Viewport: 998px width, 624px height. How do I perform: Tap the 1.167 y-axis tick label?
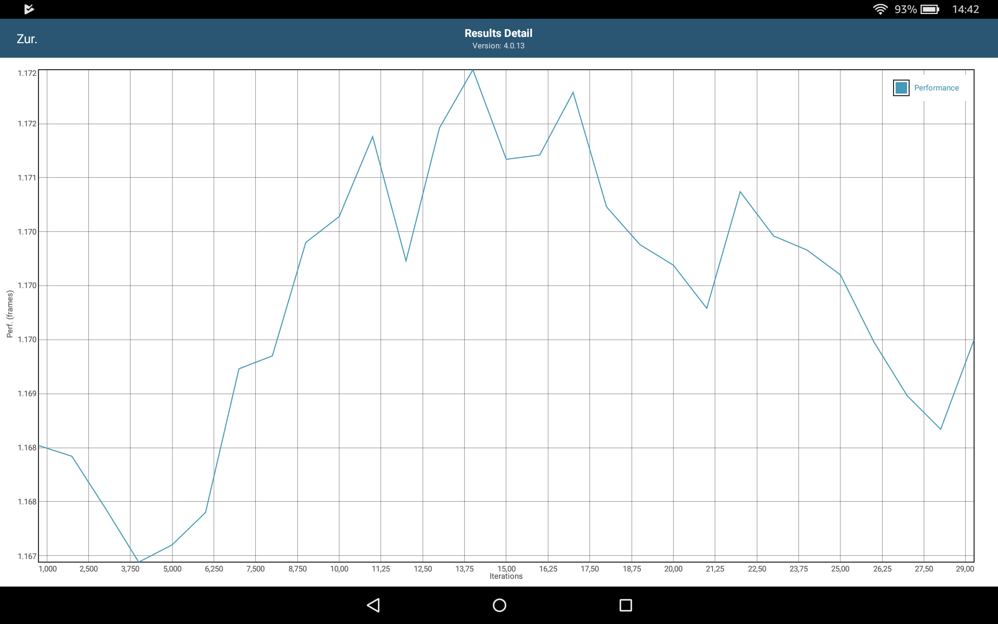tap(27, 556)
